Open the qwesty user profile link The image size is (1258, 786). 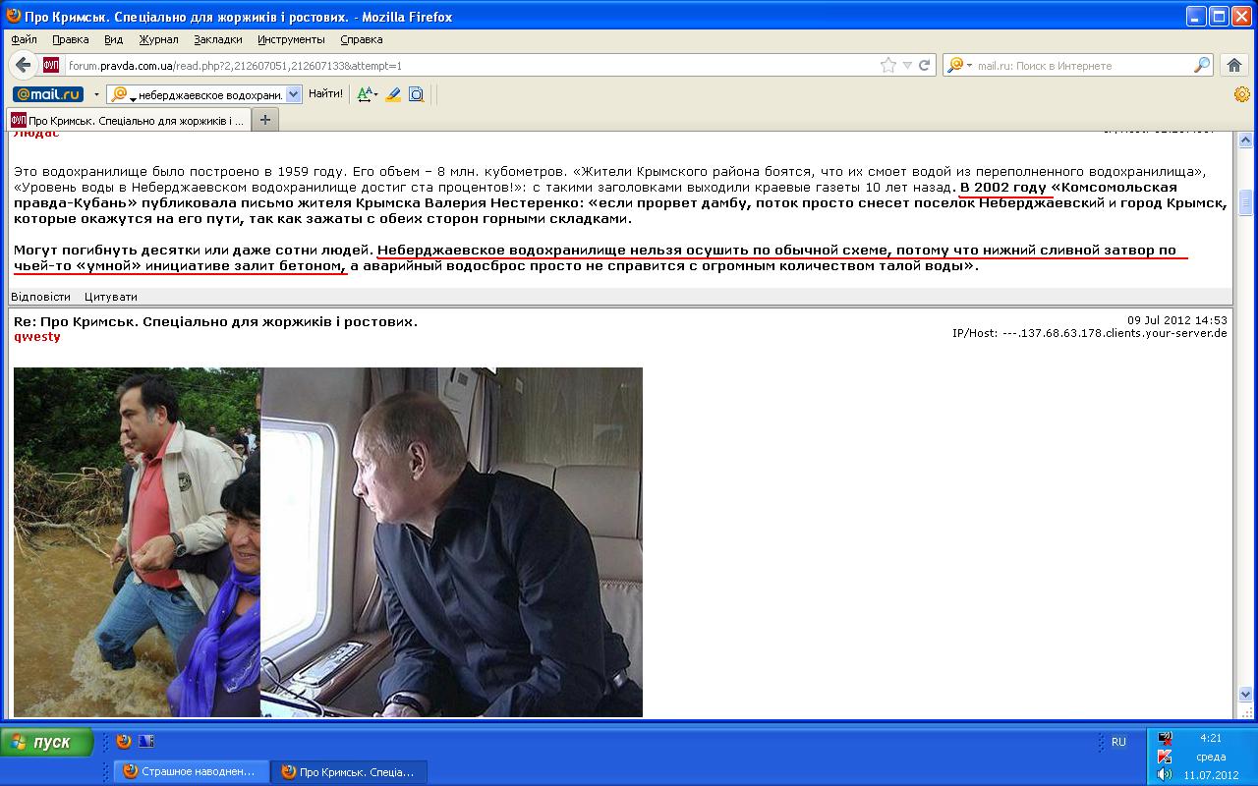click(36, 336)
